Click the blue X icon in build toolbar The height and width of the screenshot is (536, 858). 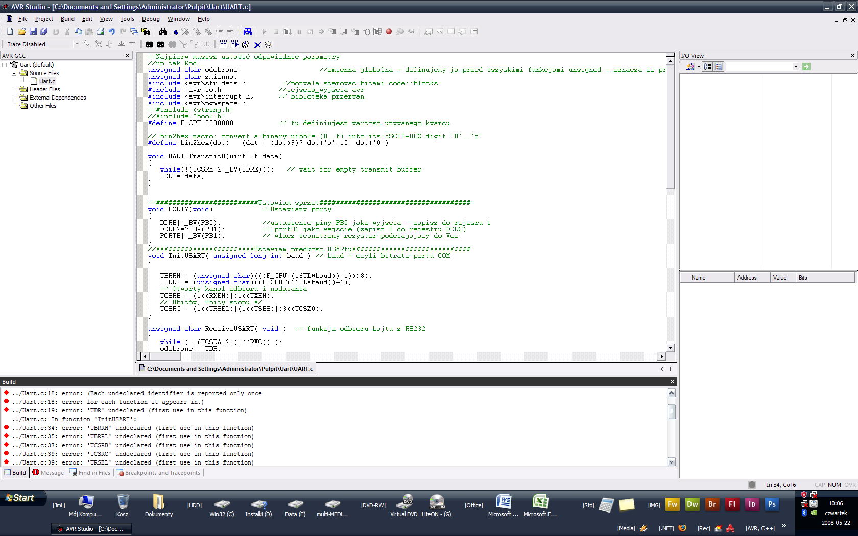[x=257, y=45]
